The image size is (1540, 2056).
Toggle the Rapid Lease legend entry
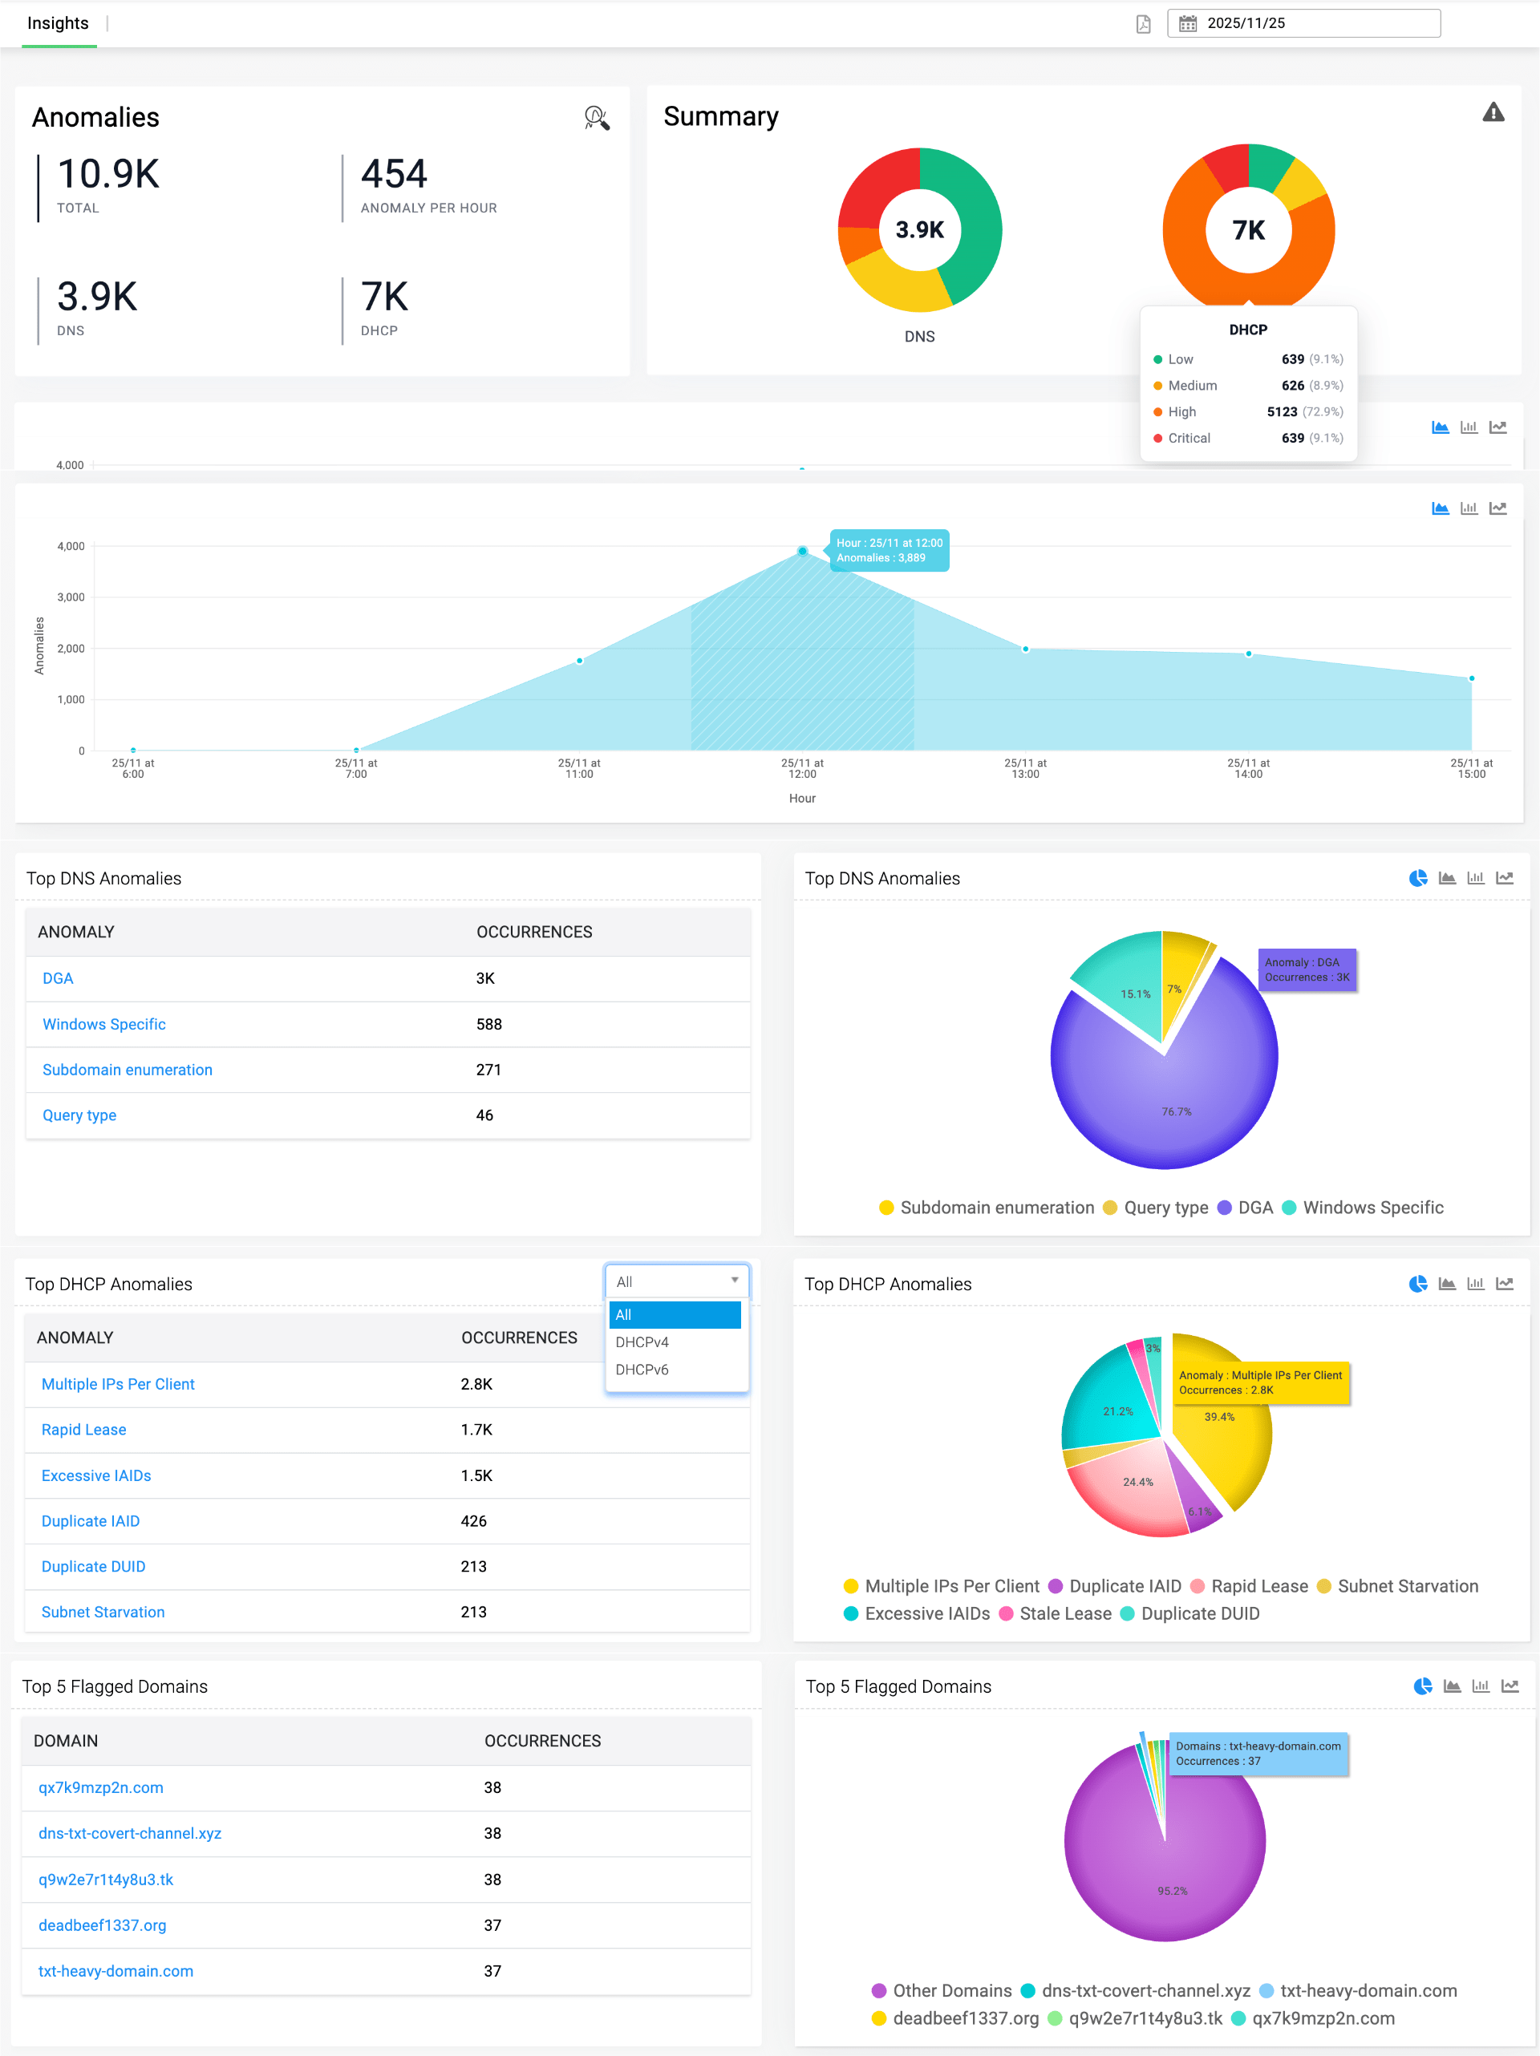pyautogui.click(x=1258, y=1585)
